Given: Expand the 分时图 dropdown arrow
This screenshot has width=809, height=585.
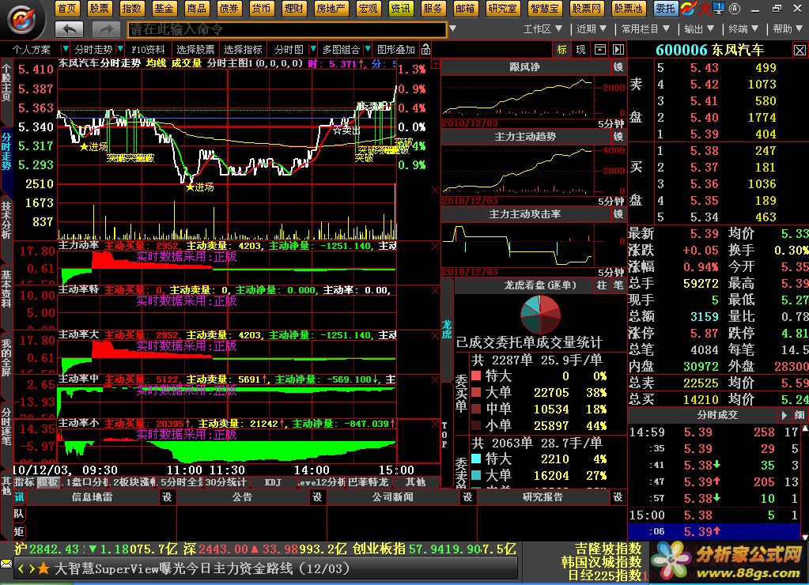Looking at the screenshot, I should 312,50.
